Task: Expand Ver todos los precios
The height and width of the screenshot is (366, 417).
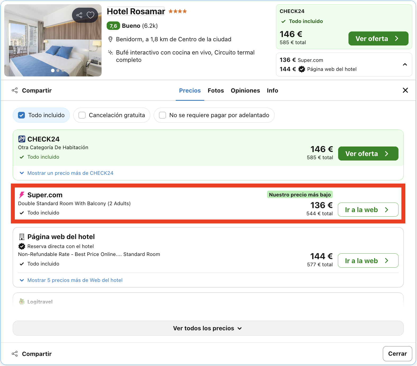Action: 208,328
